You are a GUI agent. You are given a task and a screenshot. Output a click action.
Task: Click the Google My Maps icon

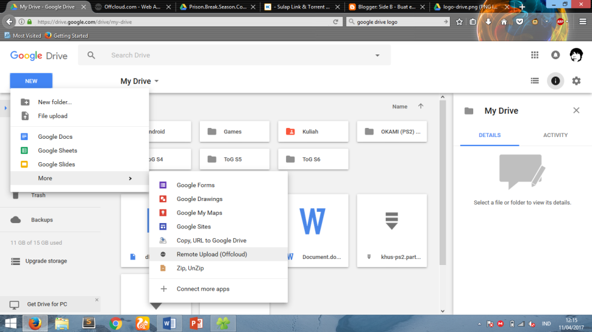[163, 213]
